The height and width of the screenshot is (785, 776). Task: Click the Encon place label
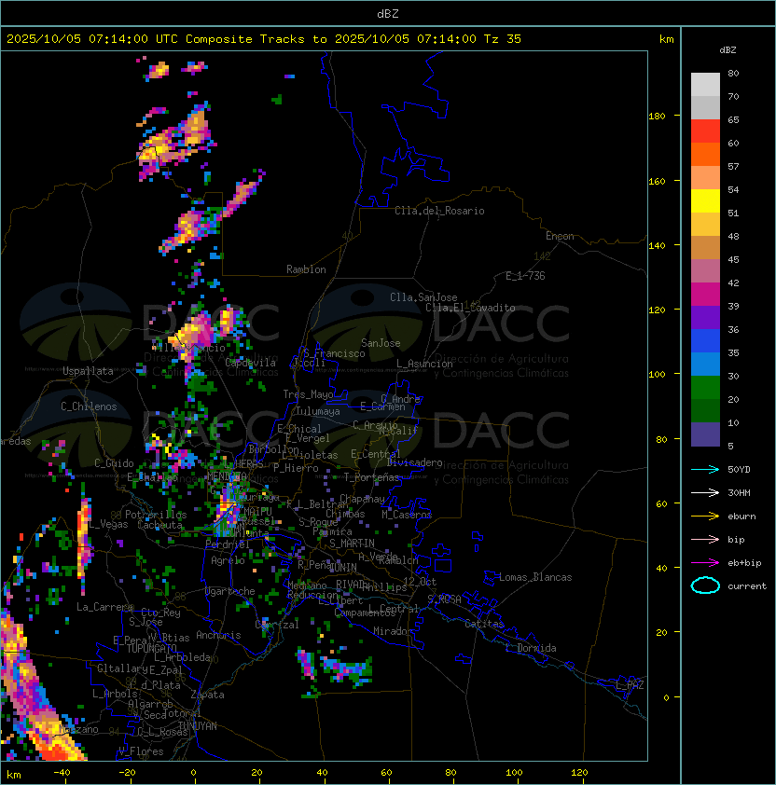click(560, 236)
